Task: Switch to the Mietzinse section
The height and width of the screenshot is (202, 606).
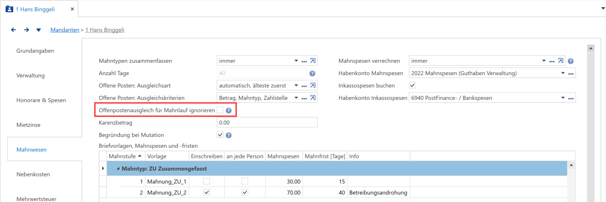Action: [x=29, y=125]
